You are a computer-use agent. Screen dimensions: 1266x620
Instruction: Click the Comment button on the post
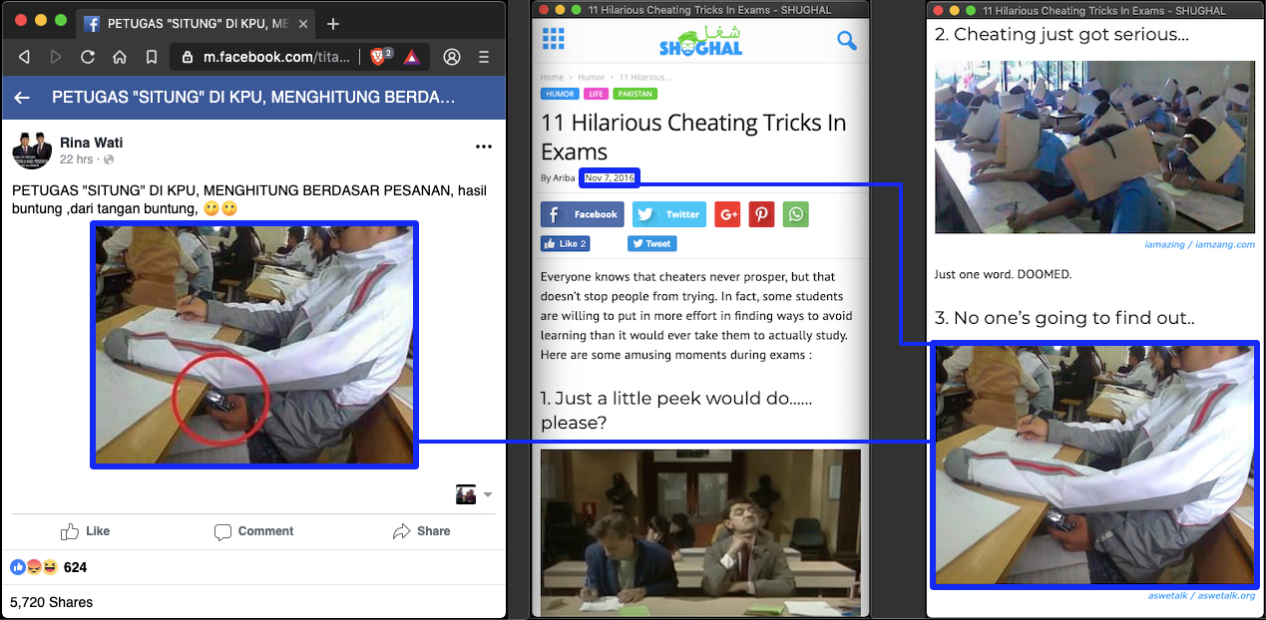point(253,531)
